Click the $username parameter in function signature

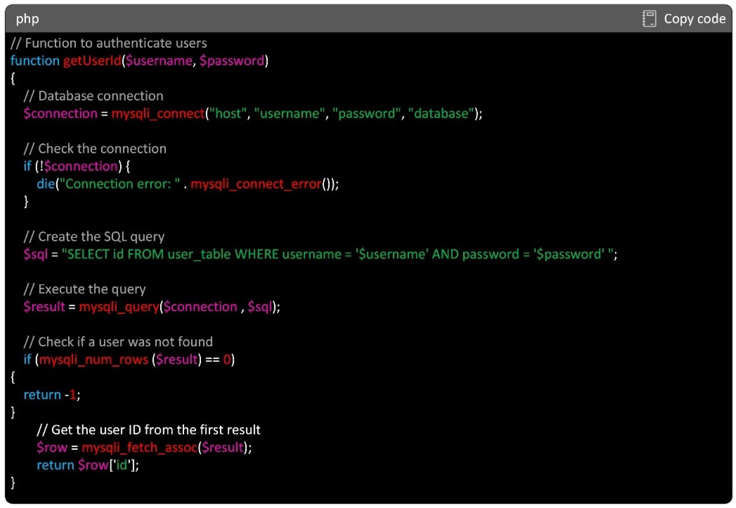pos(159,60)
